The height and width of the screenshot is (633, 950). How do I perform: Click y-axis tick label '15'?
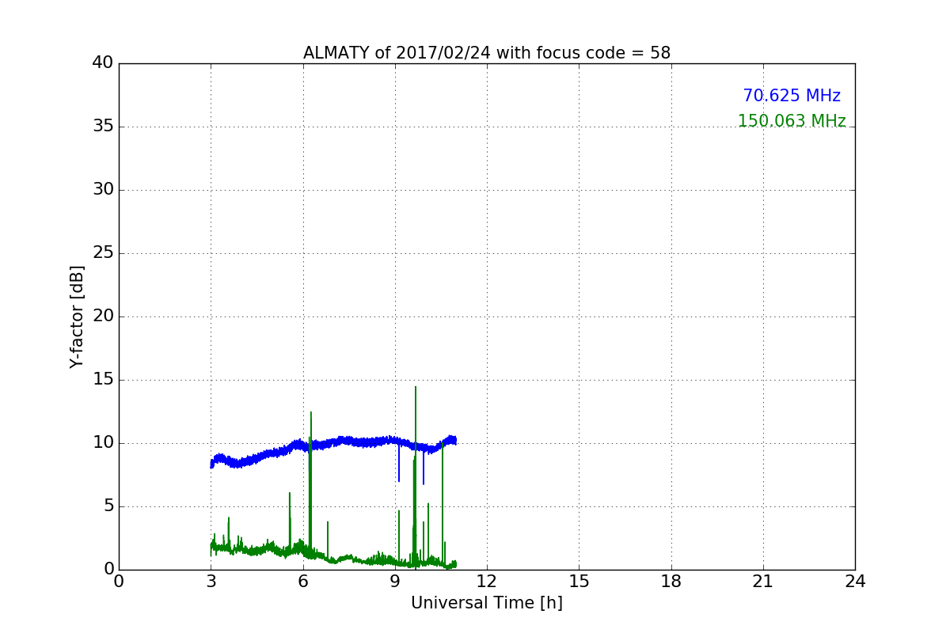coord(104,380)
